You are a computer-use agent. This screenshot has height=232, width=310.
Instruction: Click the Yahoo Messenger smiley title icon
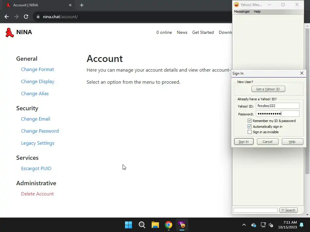pos(236,5)
